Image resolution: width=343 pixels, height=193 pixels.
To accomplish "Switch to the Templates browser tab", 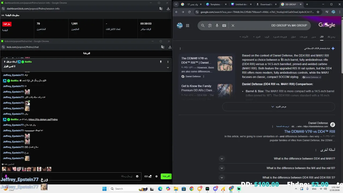I will [217, 4].
